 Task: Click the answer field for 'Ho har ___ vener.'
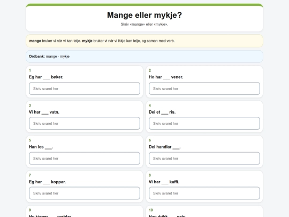coord(204,88)
